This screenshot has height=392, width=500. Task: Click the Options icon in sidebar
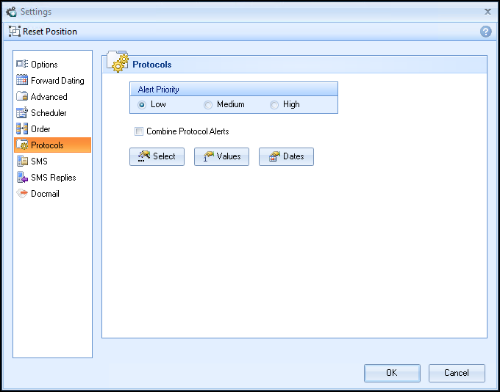click(22, 65)
